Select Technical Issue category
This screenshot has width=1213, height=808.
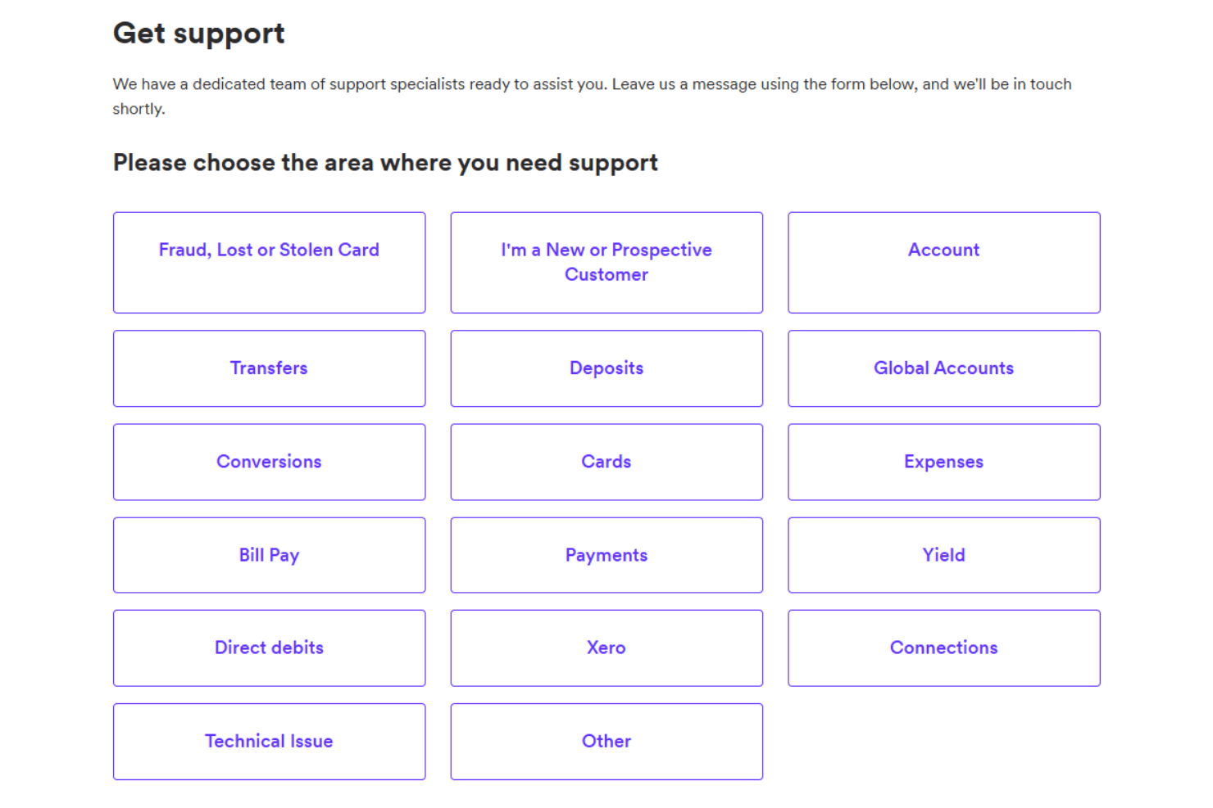[x=269, y=742]
